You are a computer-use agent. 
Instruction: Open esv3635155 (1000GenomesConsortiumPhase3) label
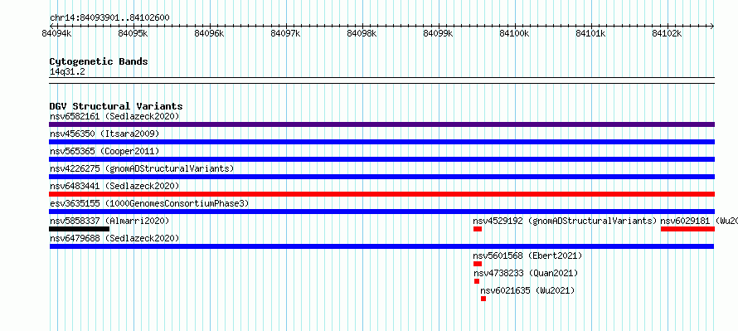pos(149,203)
